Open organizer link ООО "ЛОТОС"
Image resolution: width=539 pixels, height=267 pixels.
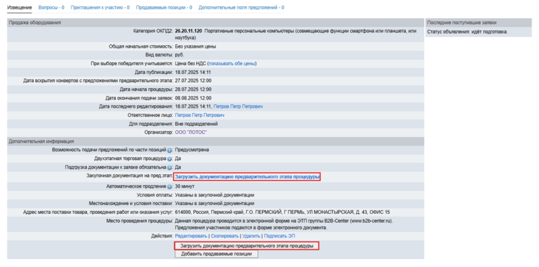(191, 132)
